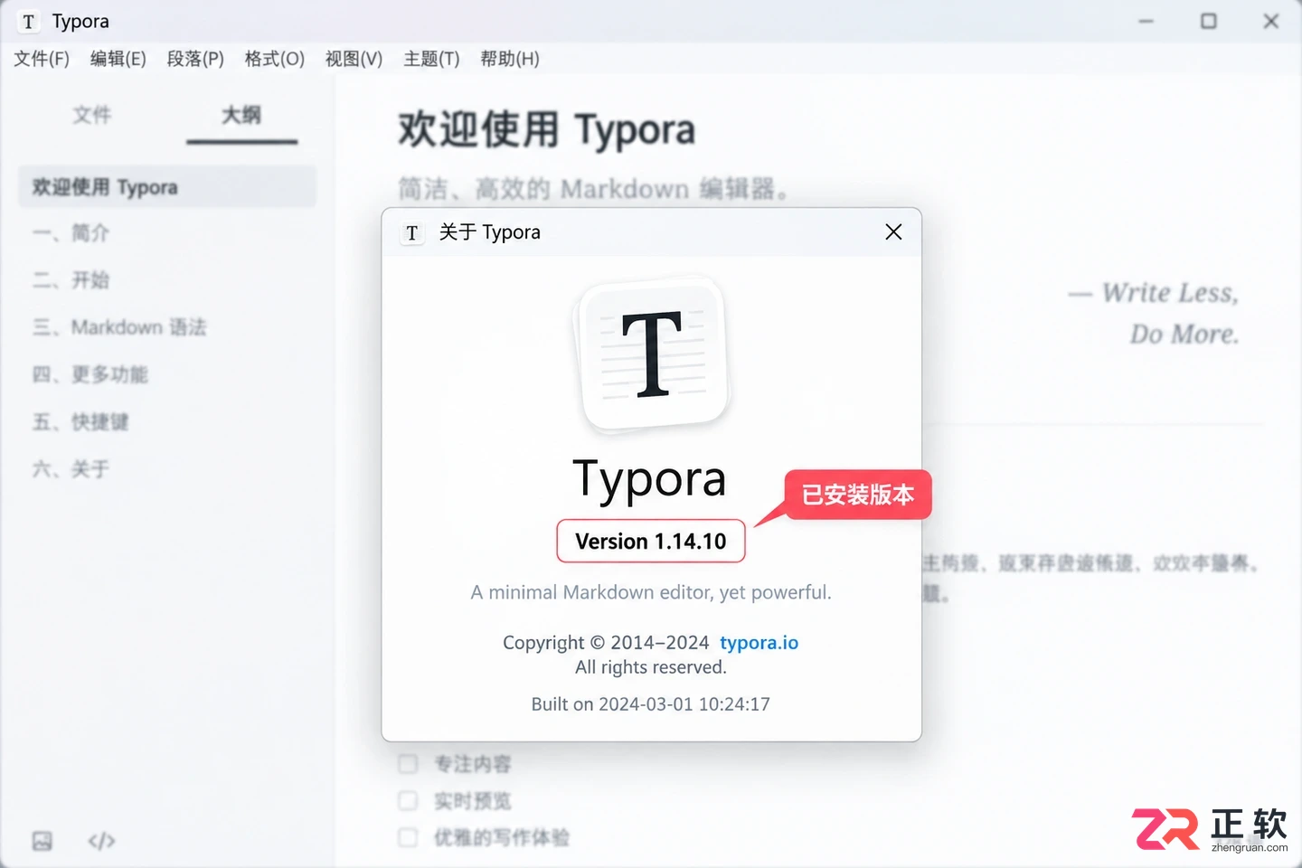The image size is (1302, 868).
Task: Click the Copyright © 2014–2024 text
Action: pyautogui.click(x=606, y=643)
